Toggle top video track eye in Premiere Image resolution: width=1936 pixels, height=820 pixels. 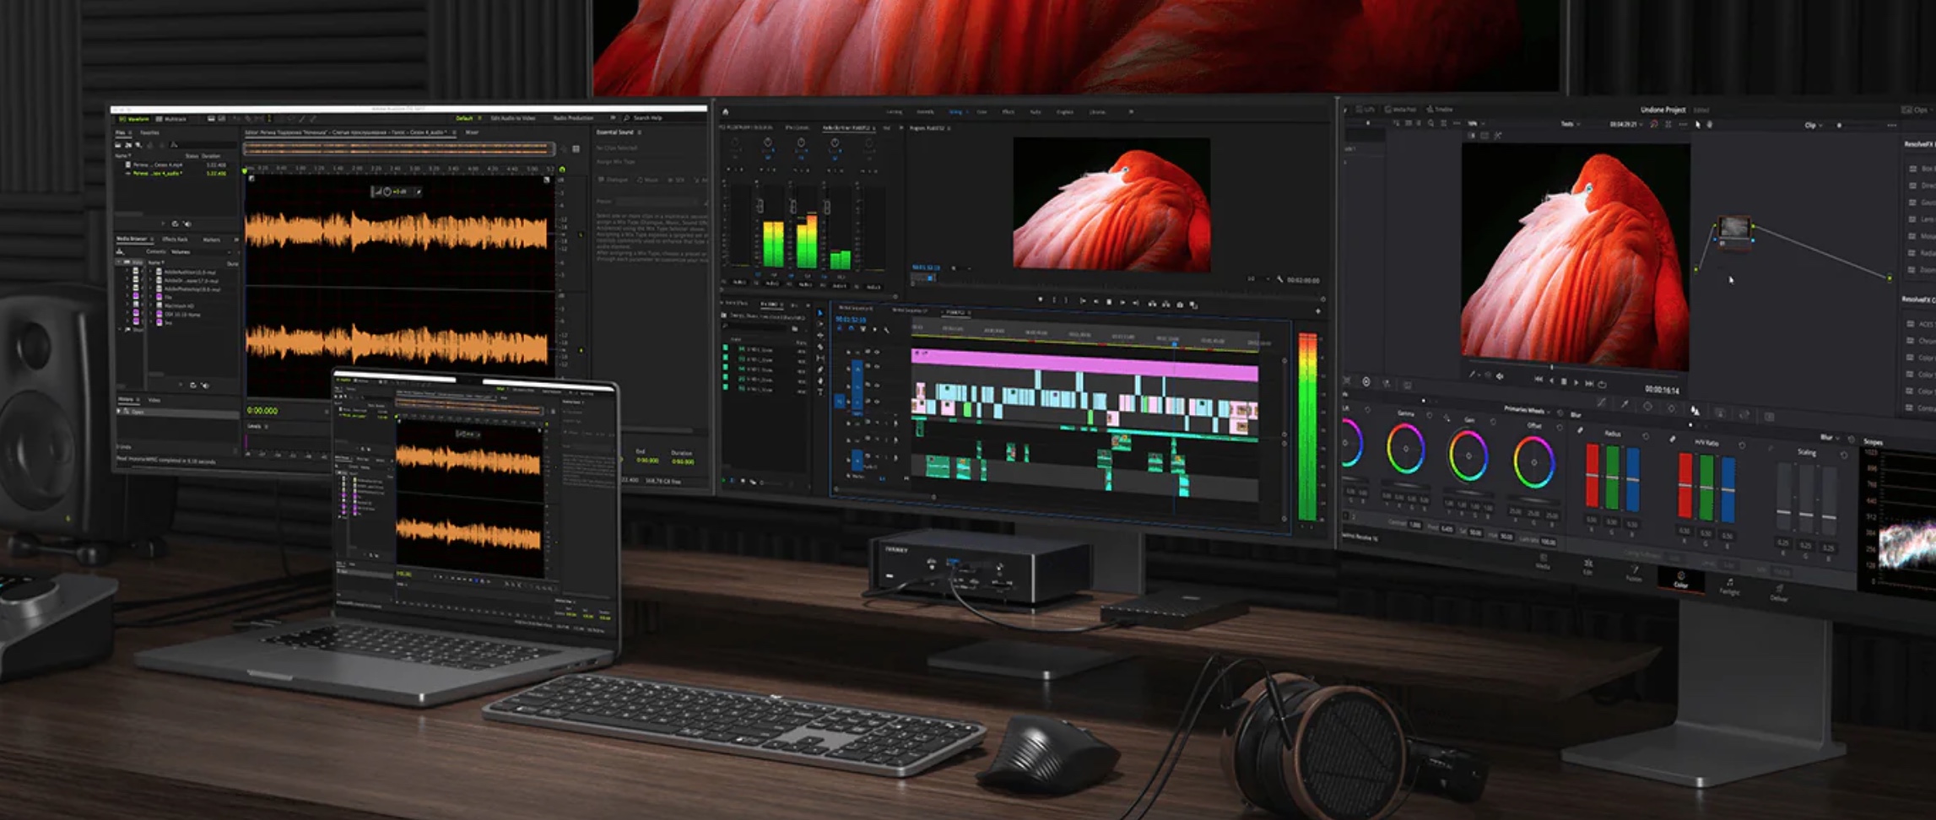(x=877, y=352)
